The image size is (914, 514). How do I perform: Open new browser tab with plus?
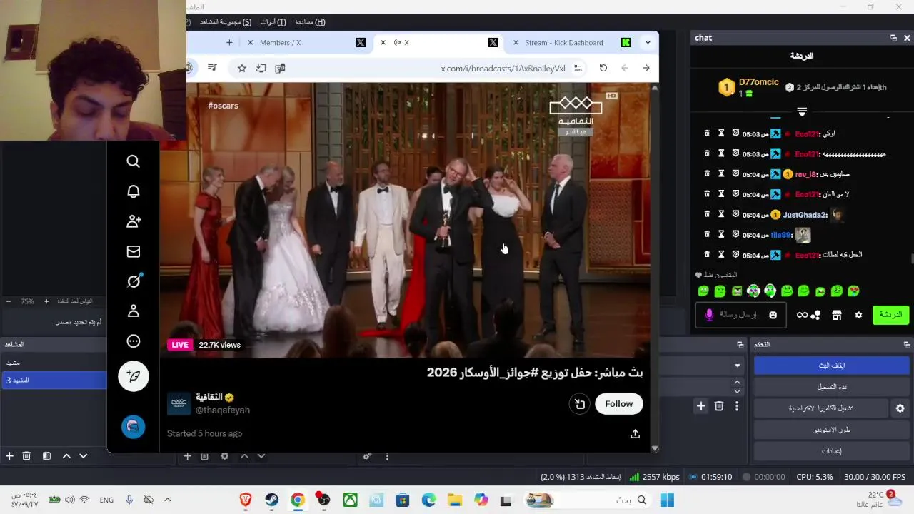pos(229,43)
